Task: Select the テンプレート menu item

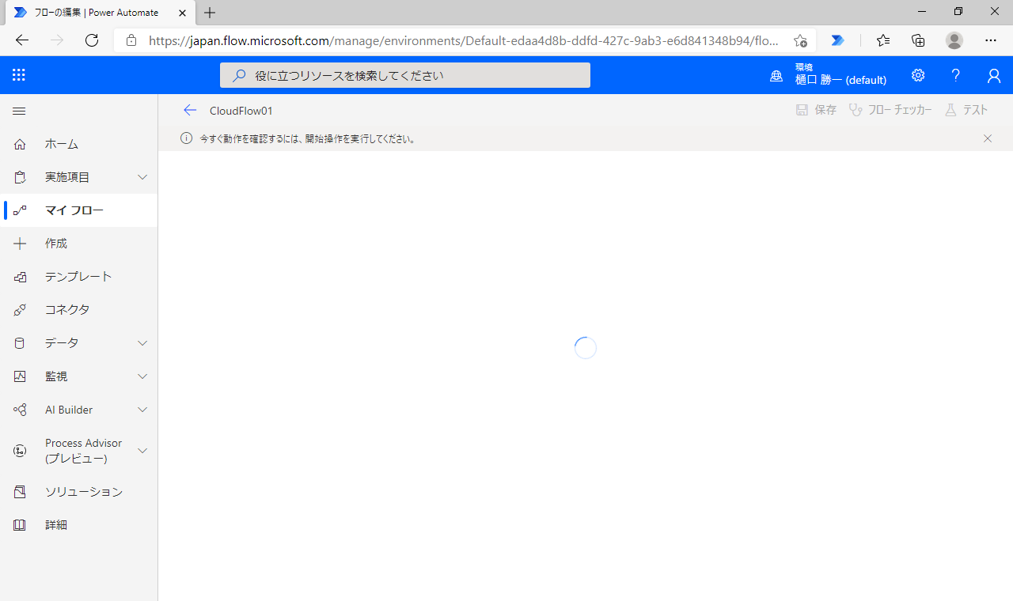Action: (79, 277)
